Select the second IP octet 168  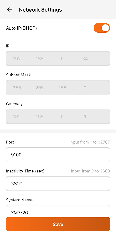tap(40, 59)
